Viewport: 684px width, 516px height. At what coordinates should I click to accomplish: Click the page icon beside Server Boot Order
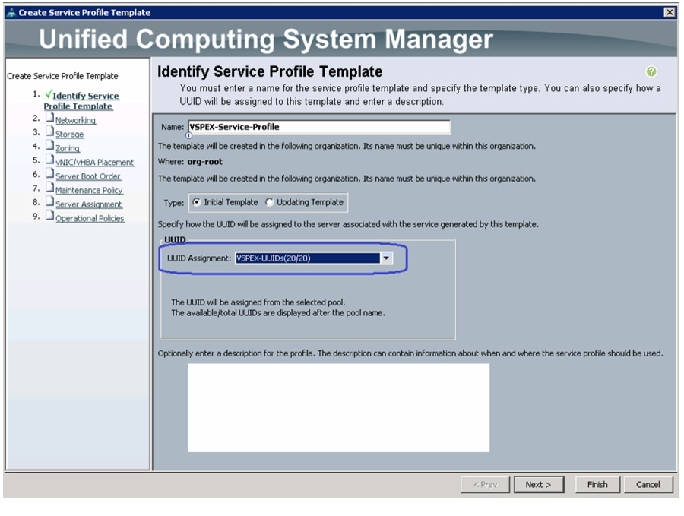click(49, 173)
